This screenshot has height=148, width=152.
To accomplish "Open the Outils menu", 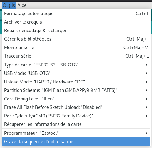I will 9,5.
